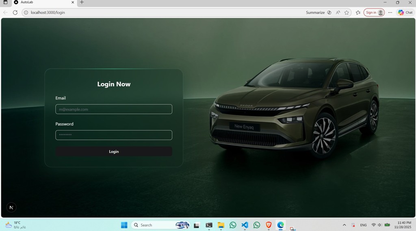Show hidden system tray icons chevron

click(x=344, y=225)
